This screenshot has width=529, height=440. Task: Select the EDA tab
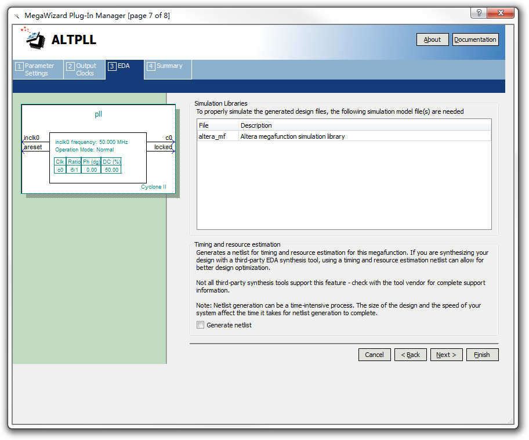(x=124, y=66)
